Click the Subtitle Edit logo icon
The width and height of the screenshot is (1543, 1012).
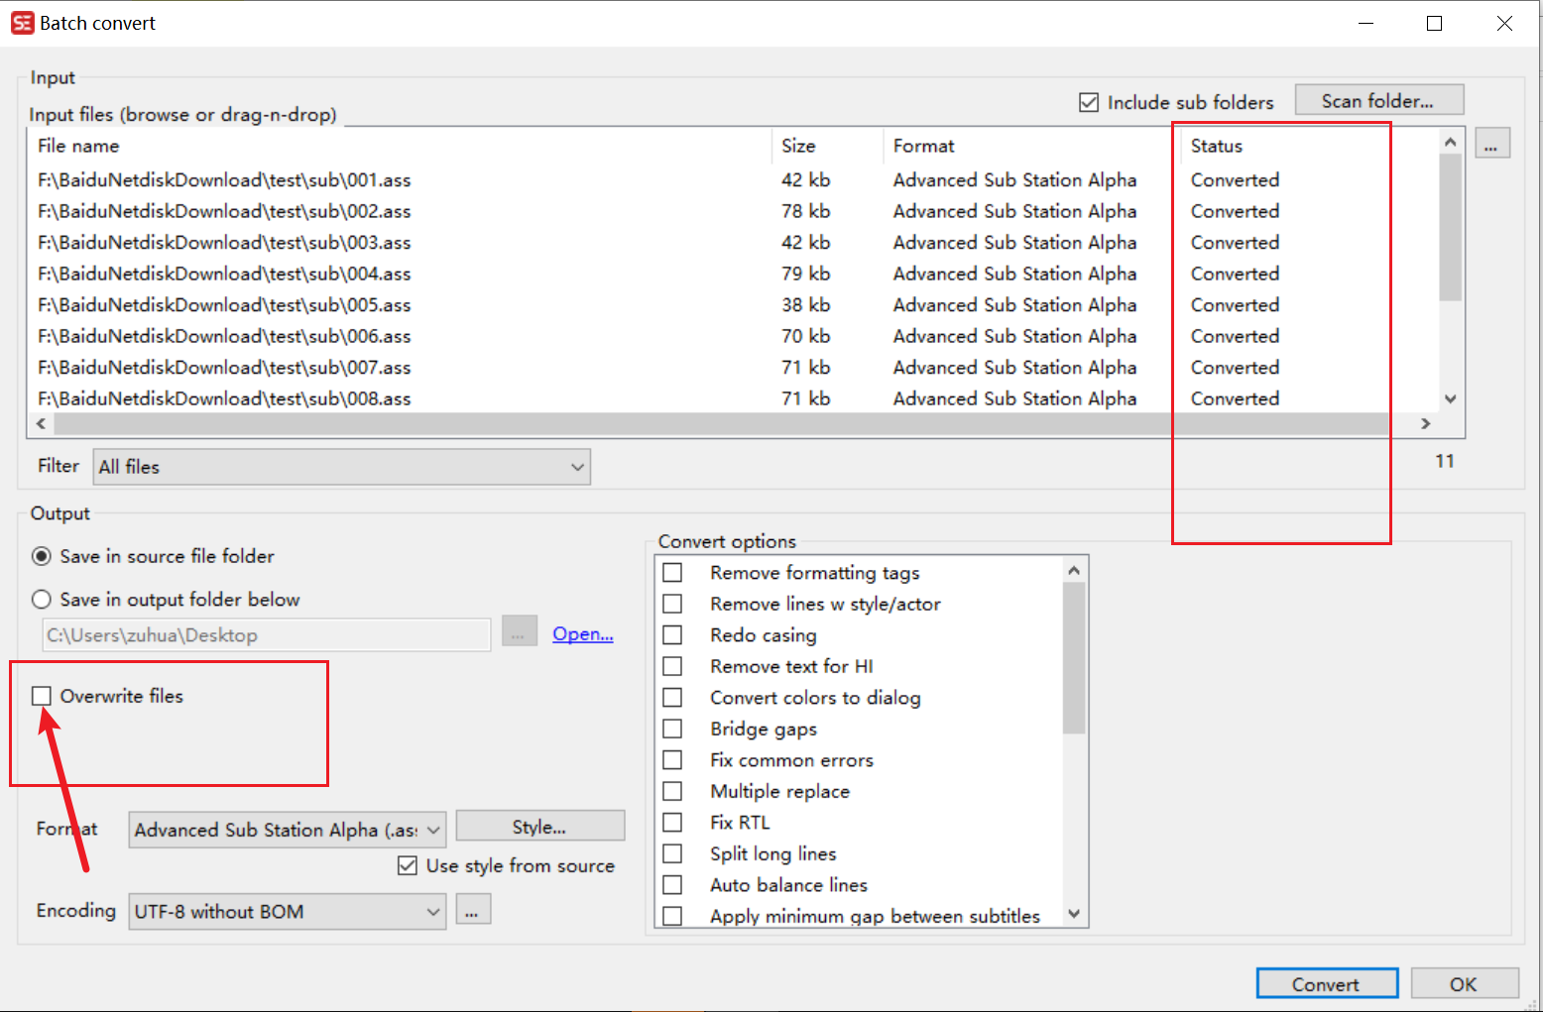22,22
